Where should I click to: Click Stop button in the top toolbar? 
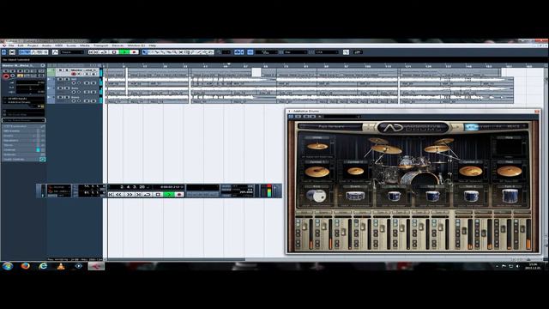coord(114,52)
